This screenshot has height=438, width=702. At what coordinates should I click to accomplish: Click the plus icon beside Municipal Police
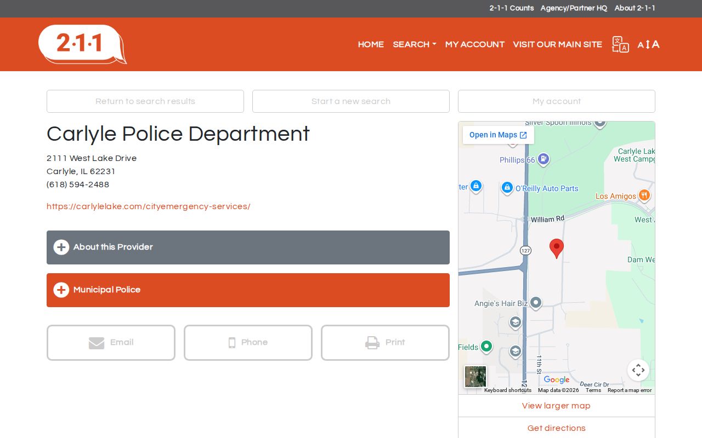[x=61, y=290]
